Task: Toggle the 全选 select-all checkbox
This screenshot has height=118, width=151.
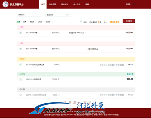Action: pos(81,22)
